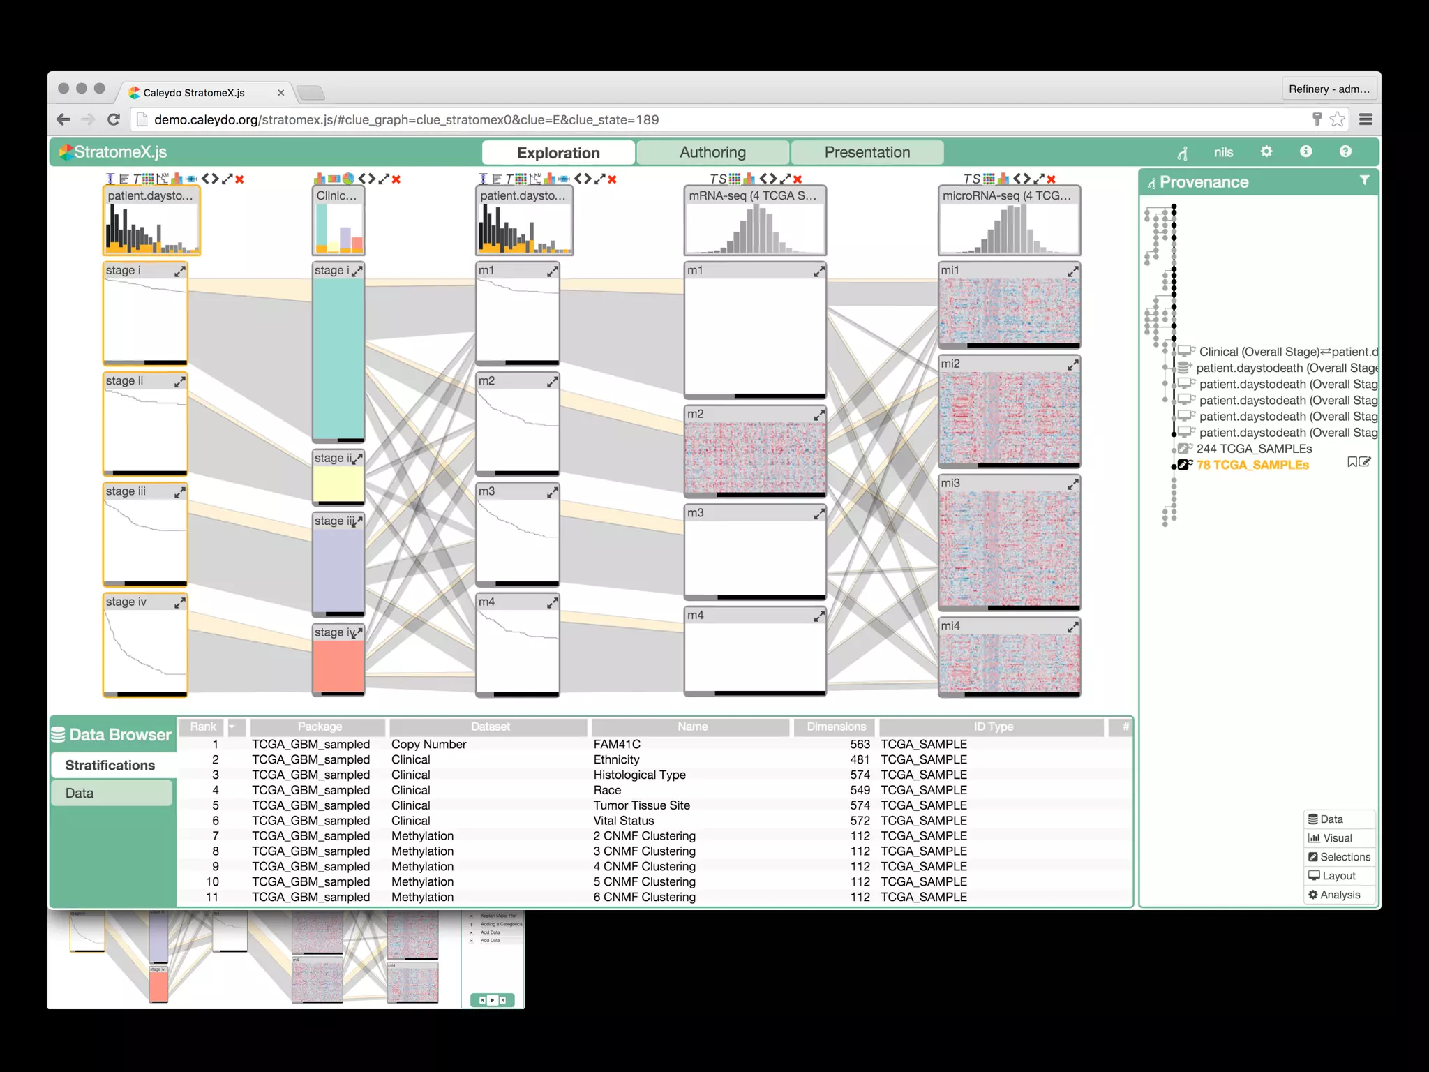Open the settings gear in header
This screenshot has height=1072, width=1429.
click(1266, 151)
